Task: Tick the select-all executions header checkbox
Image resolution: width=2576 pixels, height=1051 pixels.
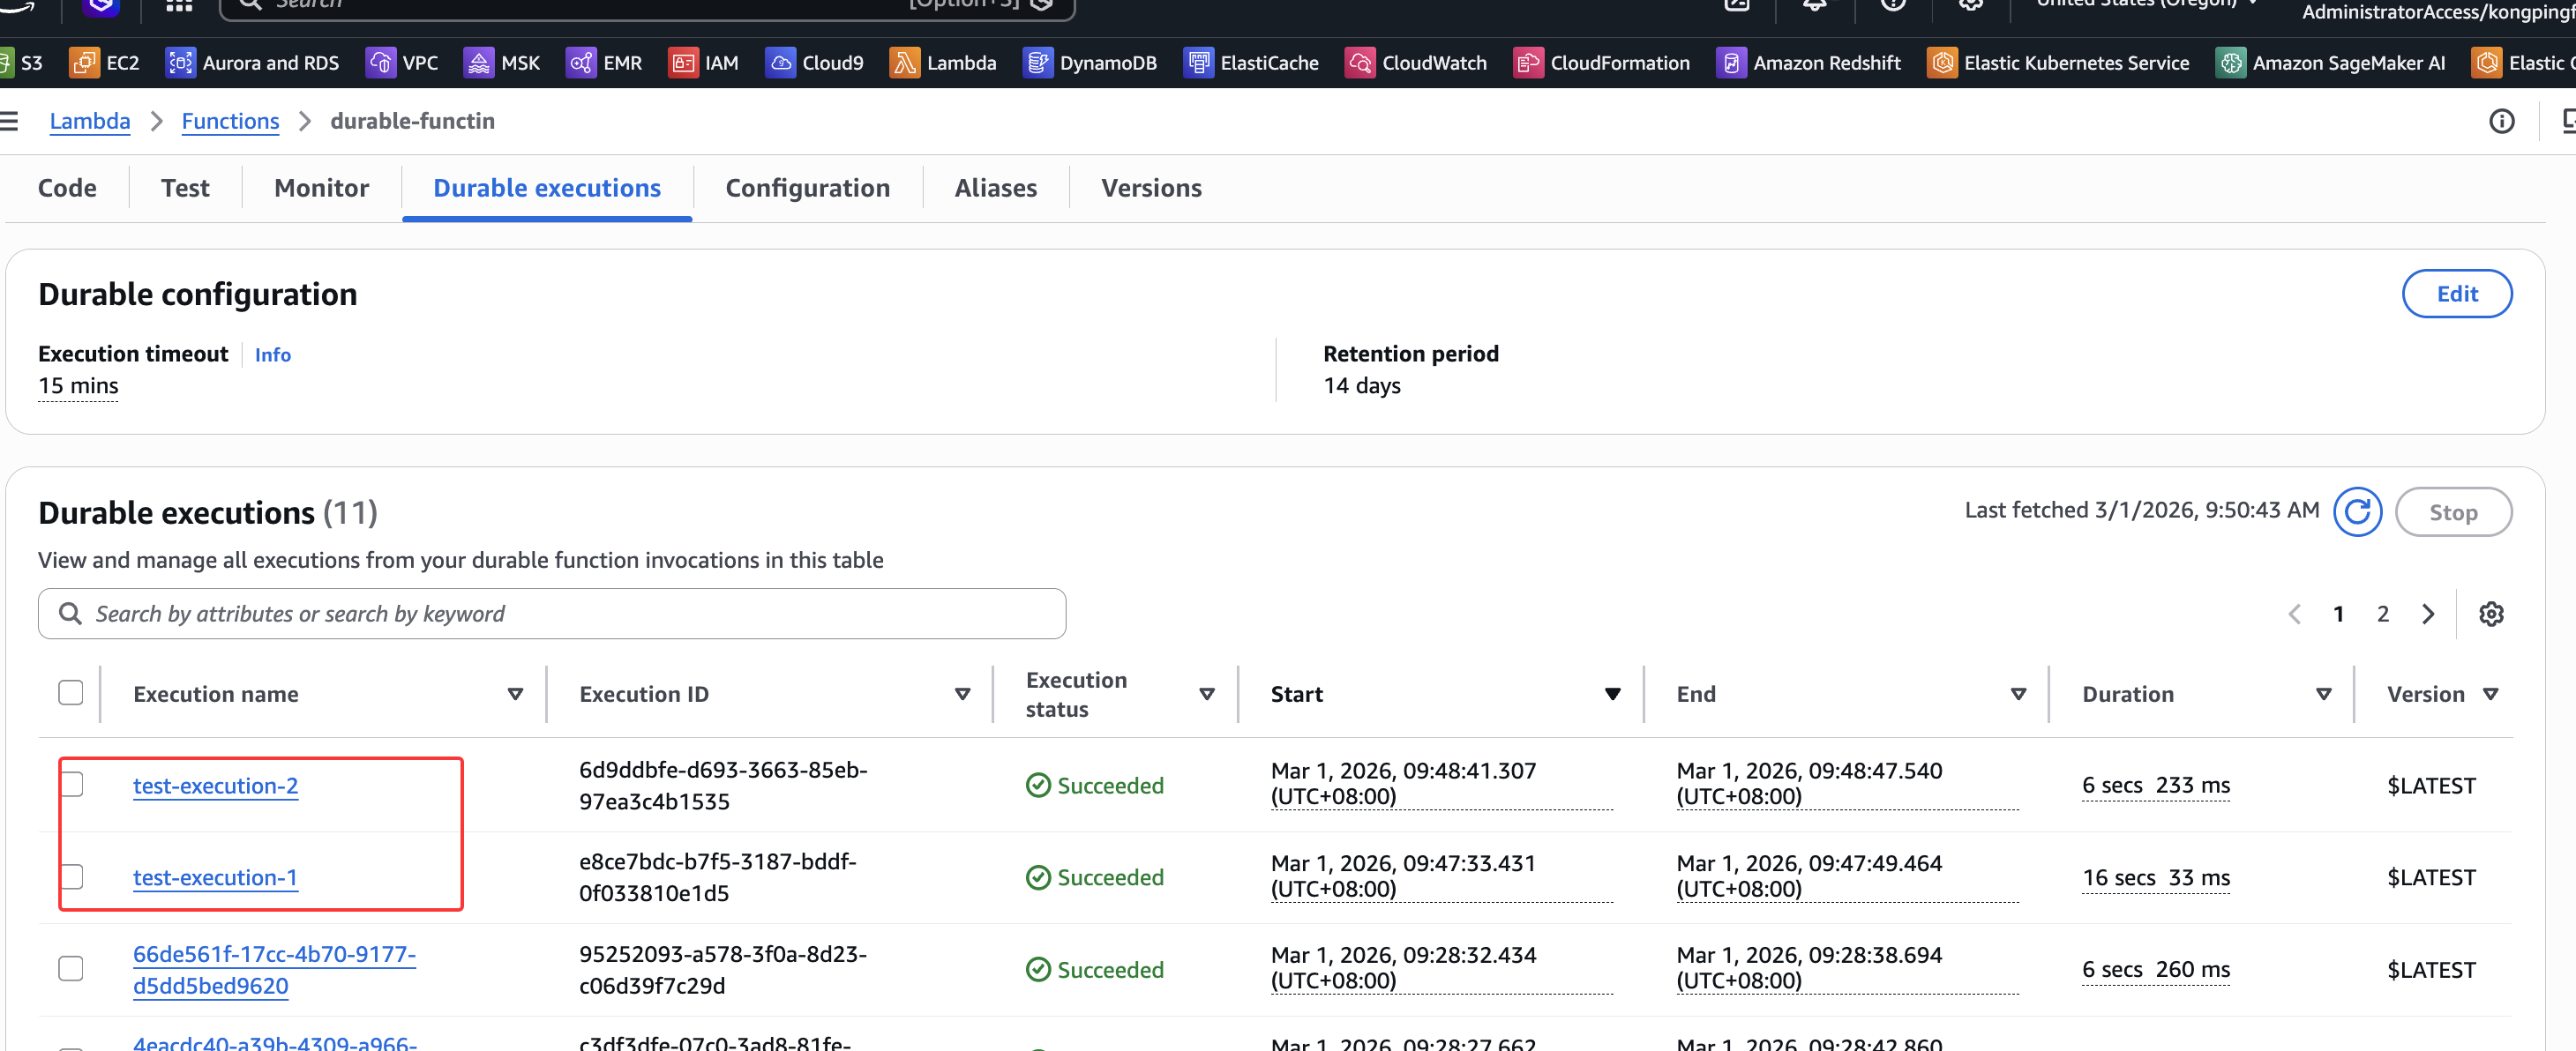Action: click(x=71, y=692)
